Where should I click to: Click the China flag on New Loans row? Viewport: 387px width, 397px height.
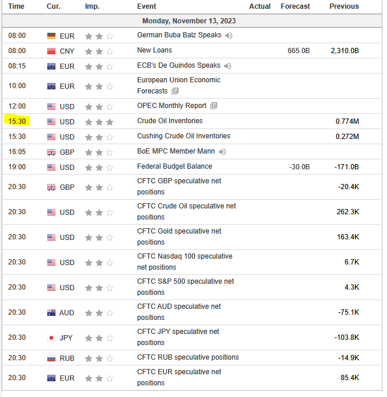coord(51,51)
